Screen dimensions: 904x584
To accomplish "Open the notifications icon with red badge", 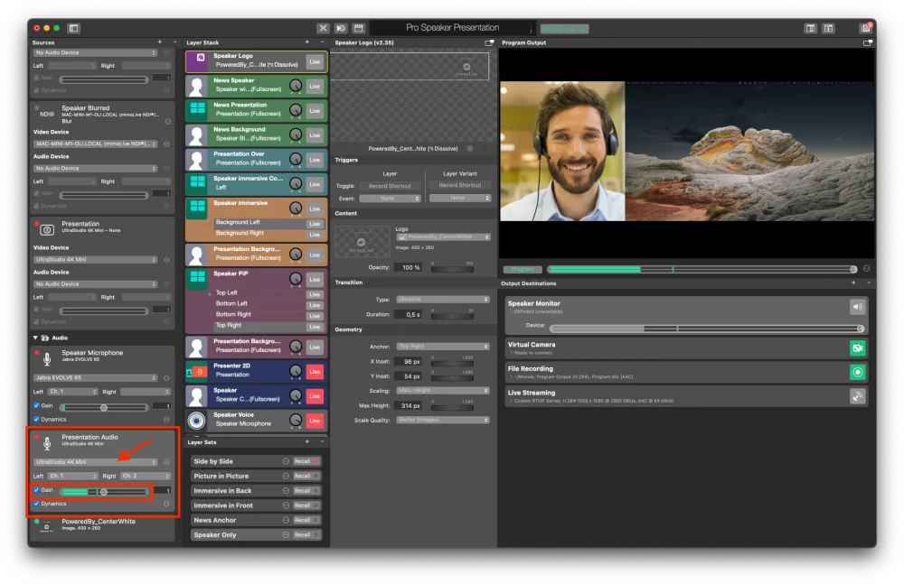I will (x=865, y=28).
